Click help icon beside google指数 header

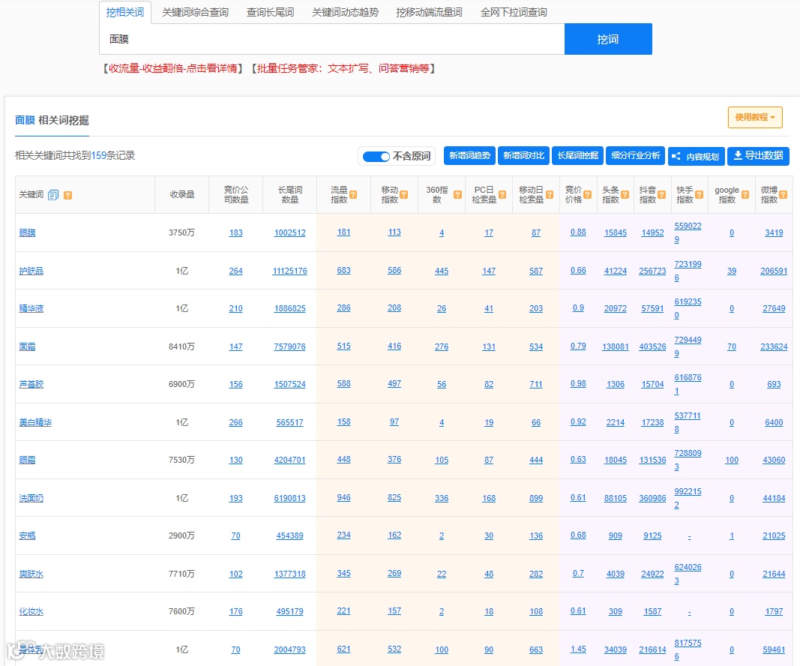(745, 194)
